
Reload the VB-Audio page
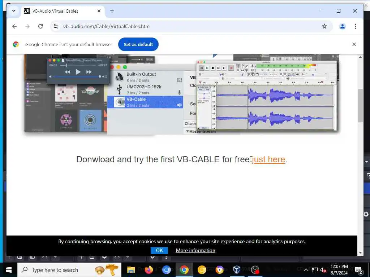tap(40, 26)
